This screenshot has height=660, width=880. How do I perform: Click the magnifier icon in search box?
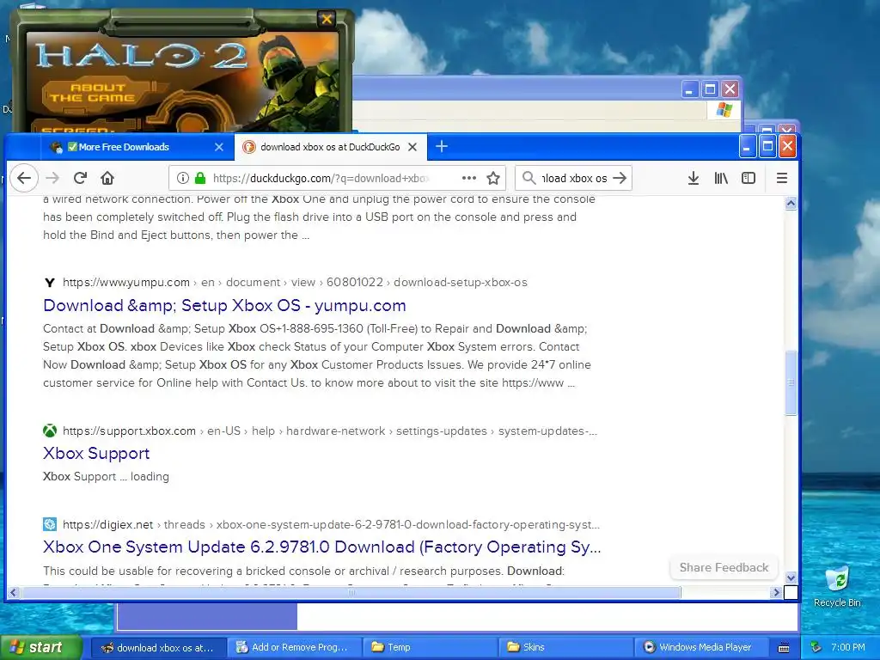tap(529, 179)
